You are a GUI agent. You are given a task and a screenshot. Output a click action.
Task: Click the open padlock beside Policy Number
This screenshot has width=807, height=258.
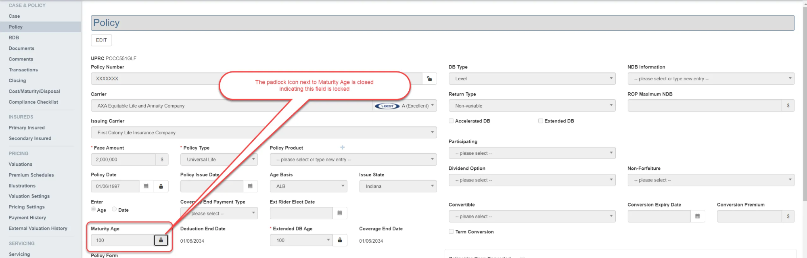(429, 79)
